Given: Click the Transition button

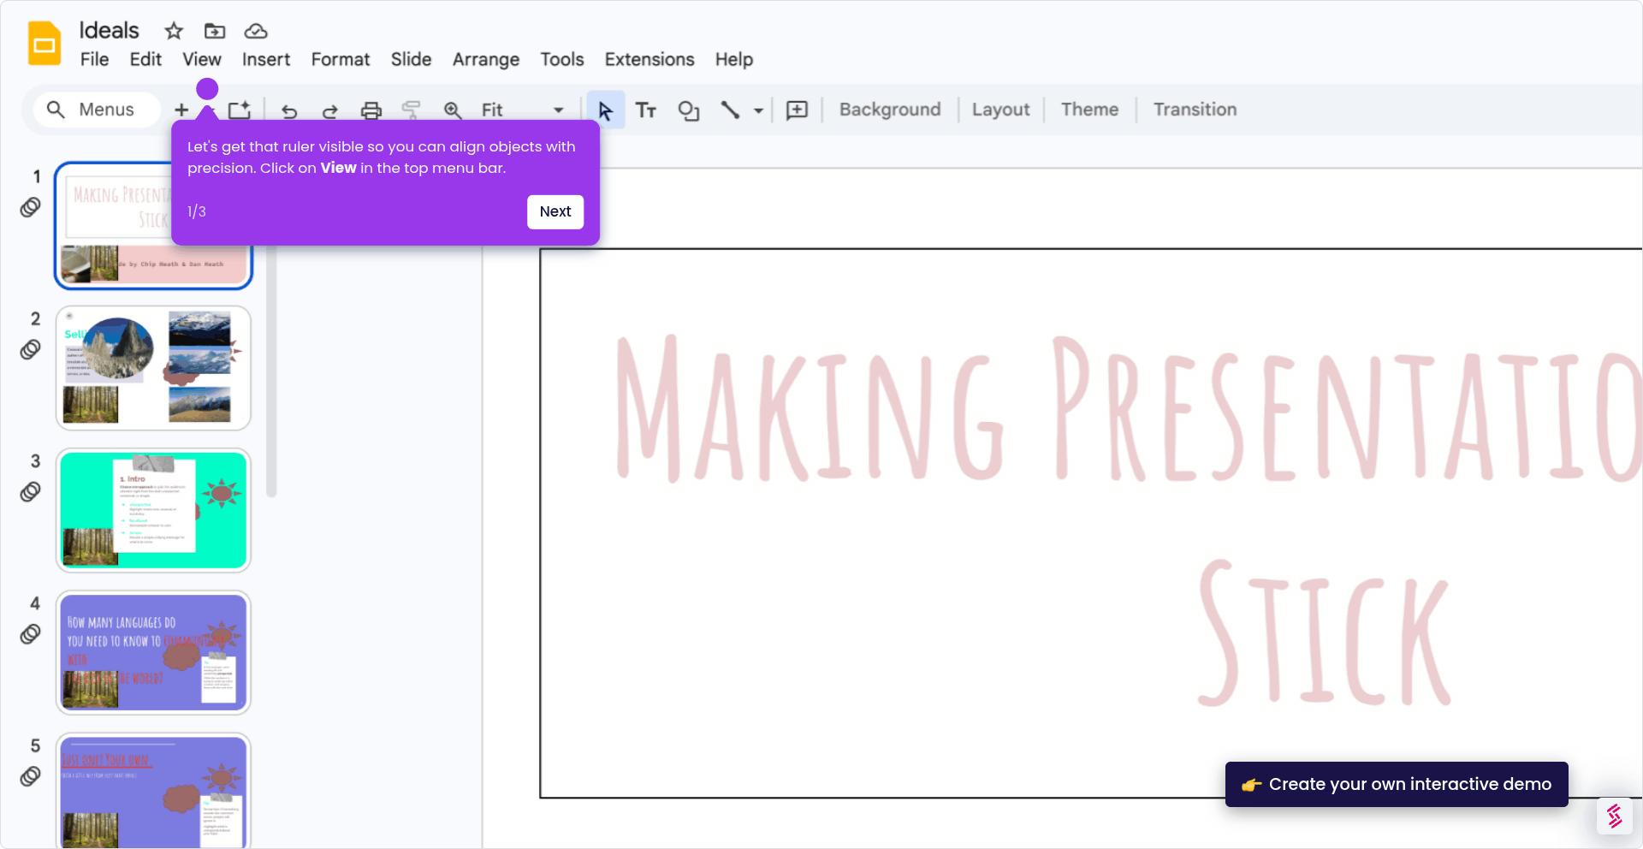Looking at the screenshot, I should point(1195,110).
